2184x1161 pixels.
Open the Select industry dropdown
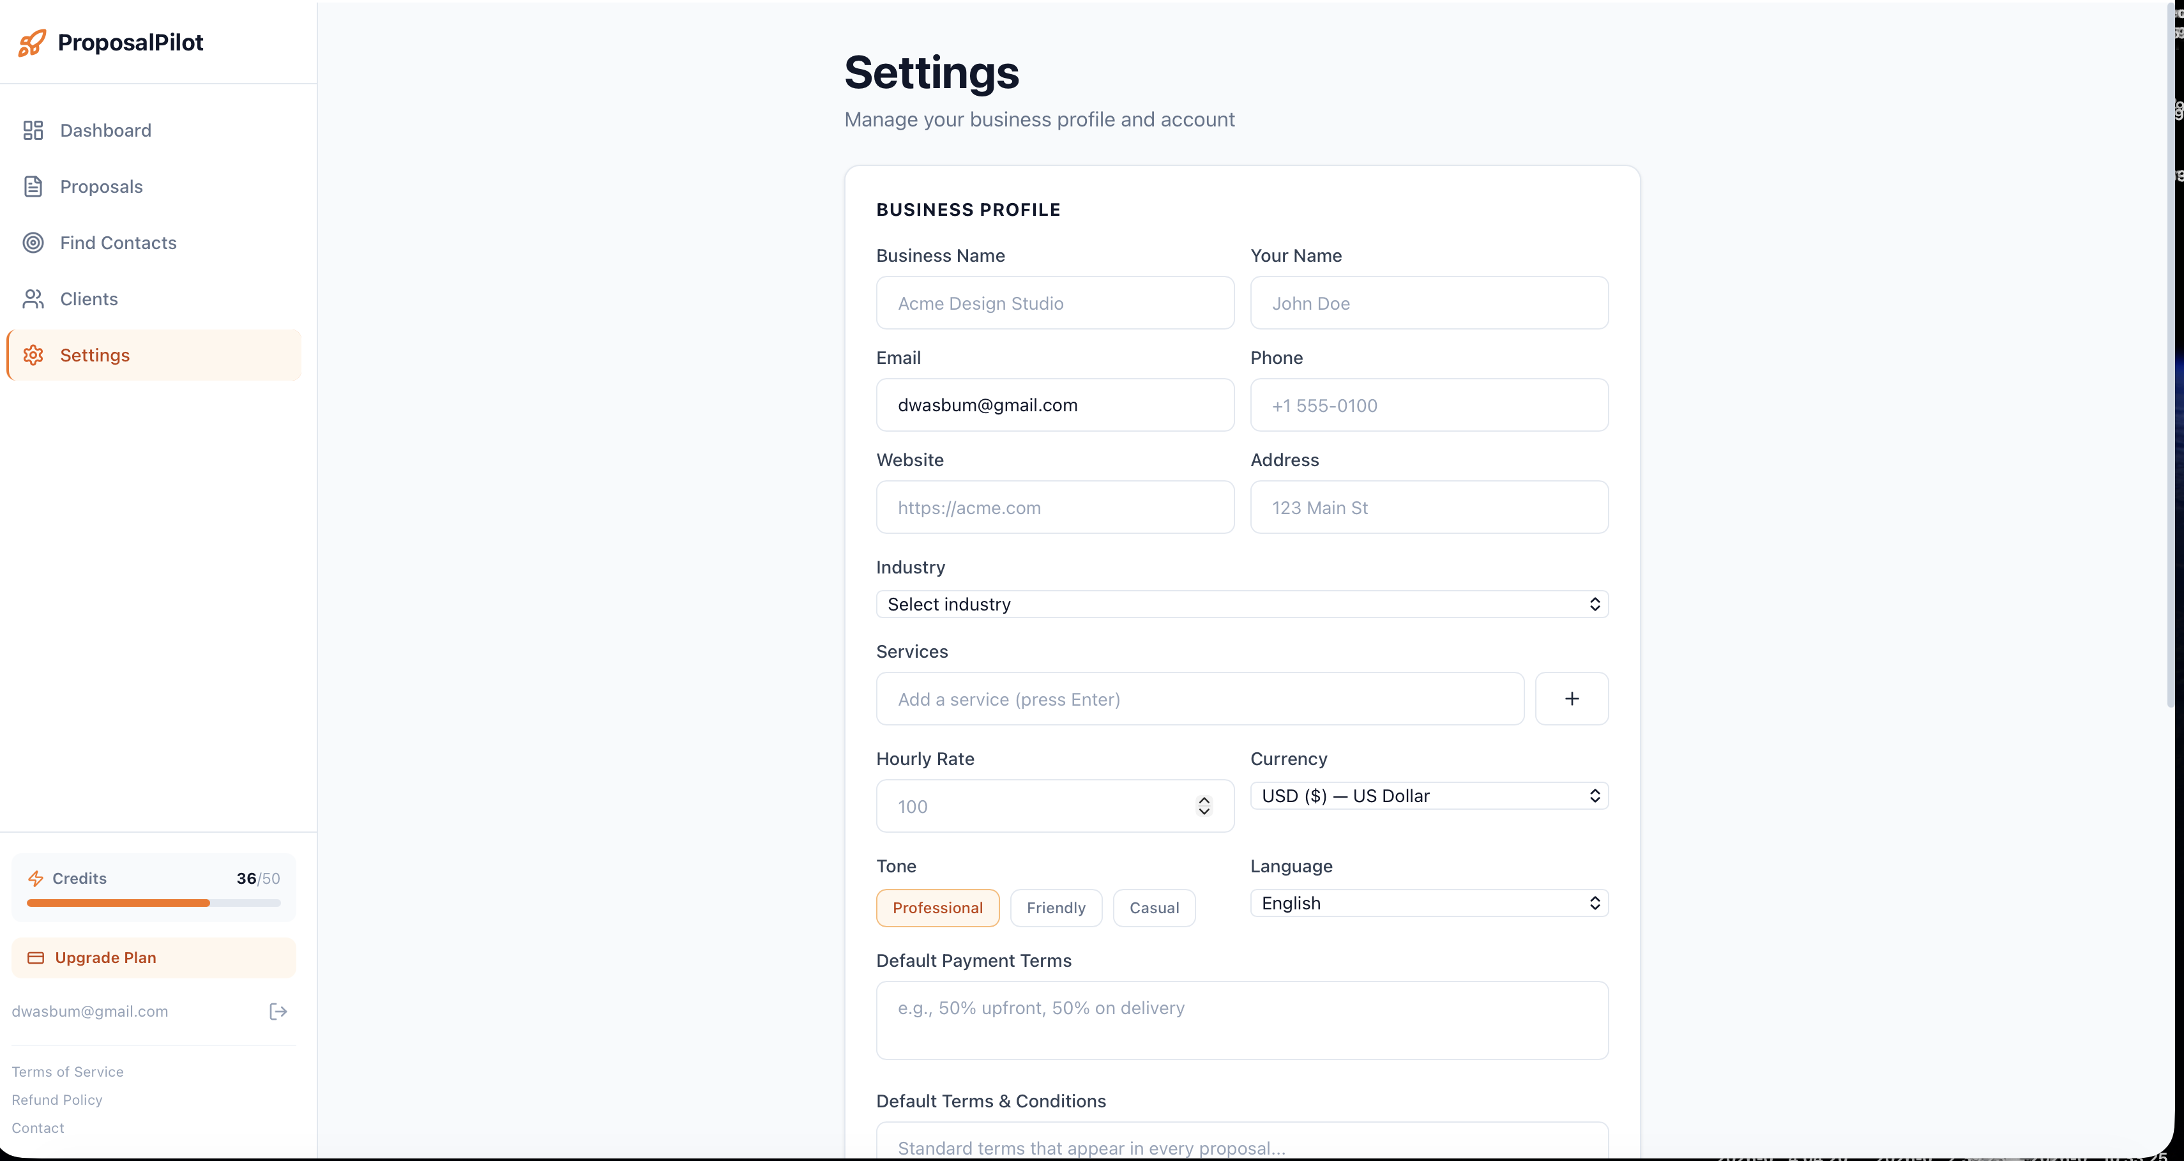point(1242,604)
